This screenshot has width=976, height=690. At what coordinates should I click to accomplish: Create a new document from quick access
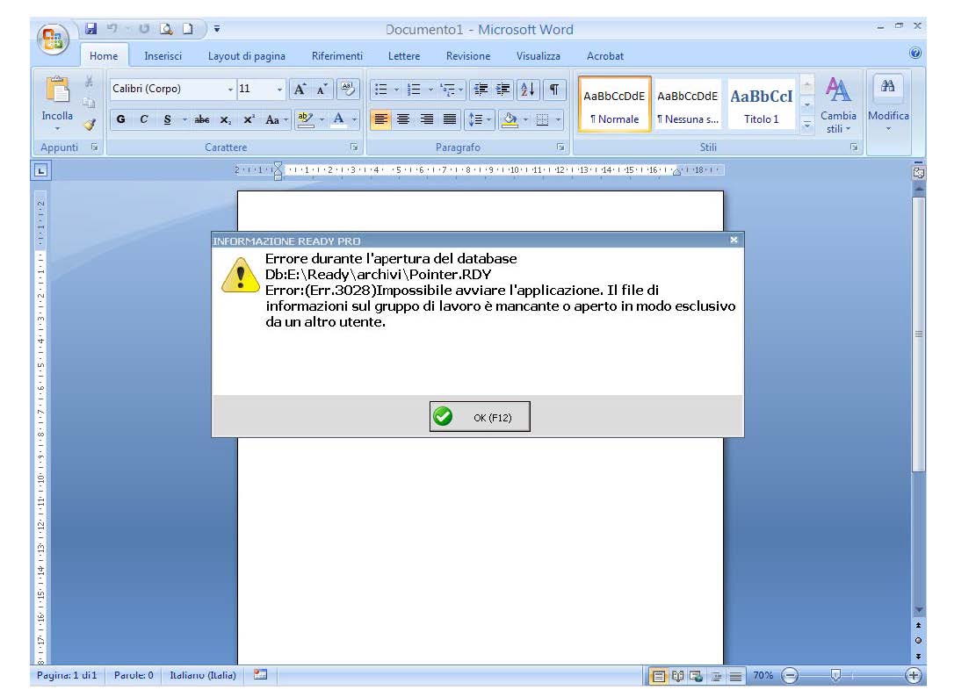(x=187, y=29)
